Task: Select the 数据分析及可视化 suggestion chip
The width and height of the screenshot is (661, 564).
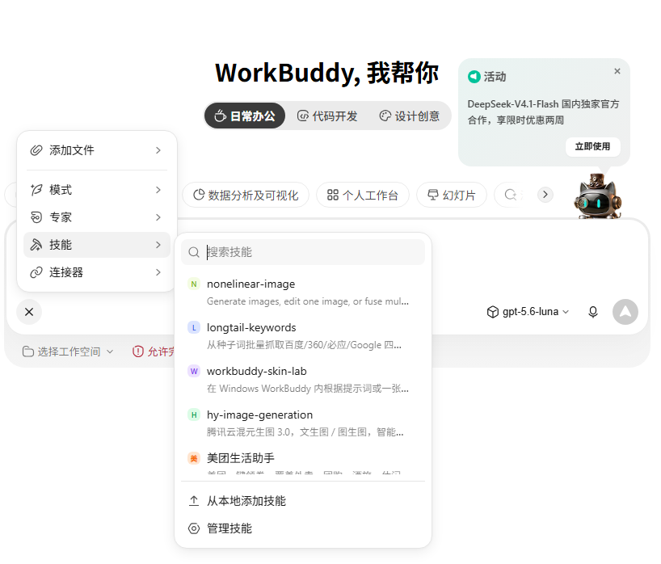Action: [246, 196]
